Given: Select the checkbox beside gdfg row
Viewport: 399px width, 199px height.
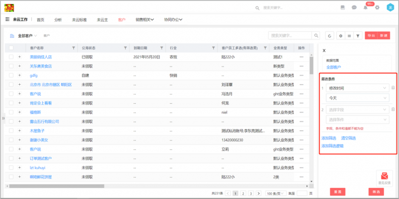Looking at the screenshot, I should coord(11,75).
